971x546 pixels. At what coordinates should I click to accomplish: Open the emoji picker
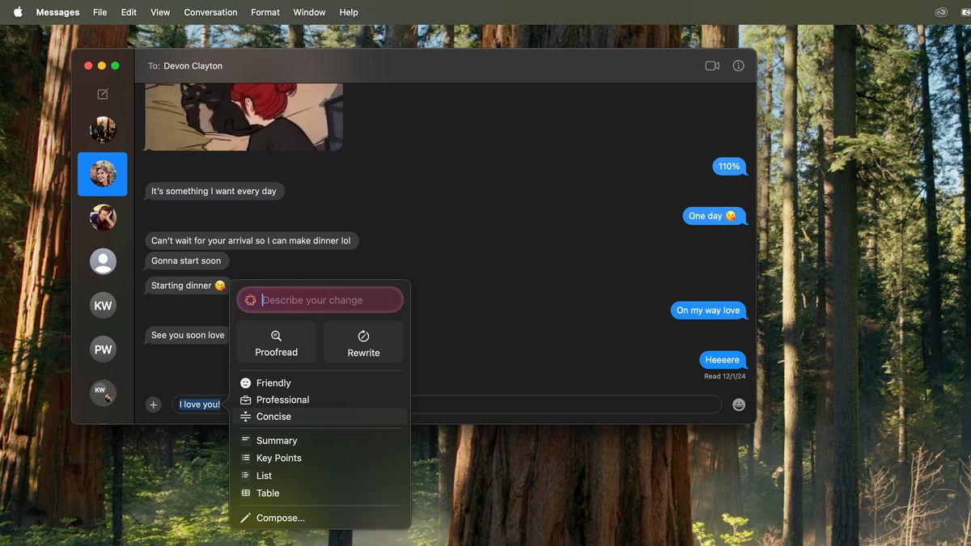tap(738, 404)
